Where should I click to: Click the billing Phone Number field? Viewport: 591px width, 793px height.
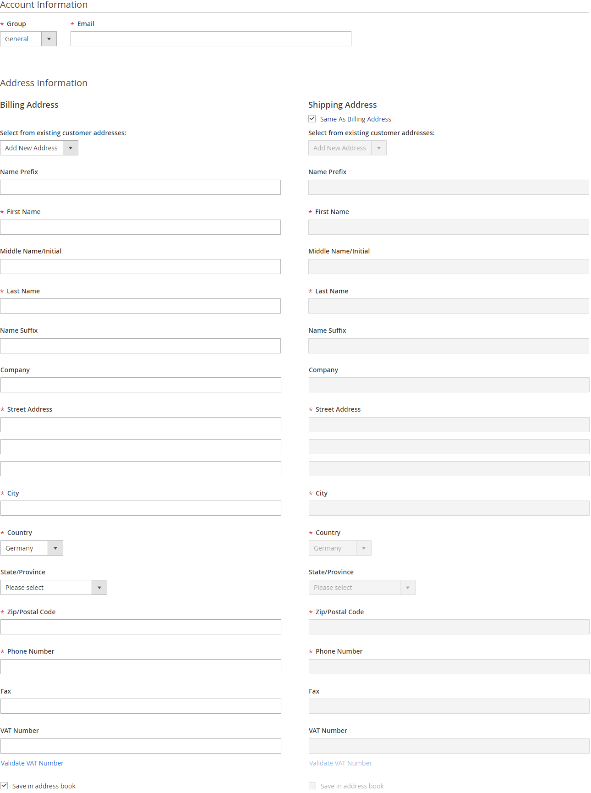pos(141,667)
